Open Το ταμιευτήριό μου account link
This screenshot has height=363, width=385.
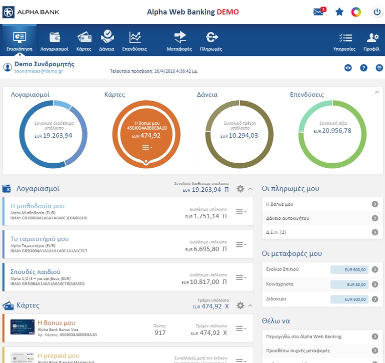tap(39, 239)
